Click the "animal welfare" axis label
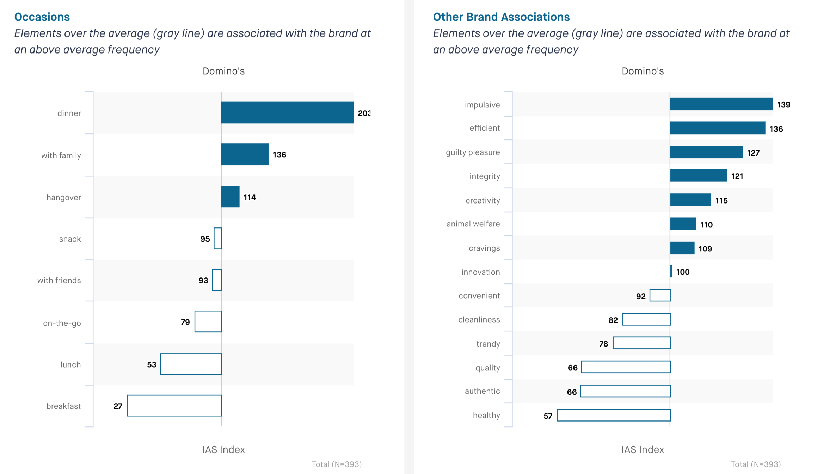The image size is (817, 474). (x=473, y=224)
